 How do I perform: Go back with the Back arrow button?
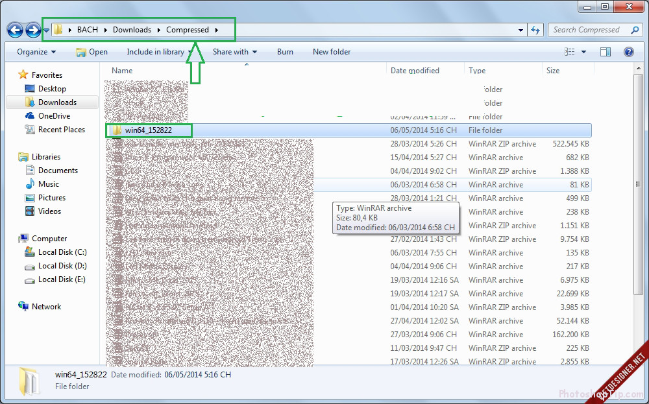(x=16, y=30)
